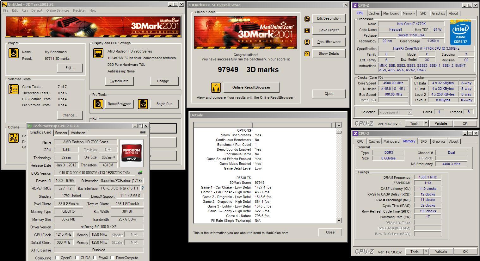Click the GPU Clock 1215 MHz field

pos(64,234)
